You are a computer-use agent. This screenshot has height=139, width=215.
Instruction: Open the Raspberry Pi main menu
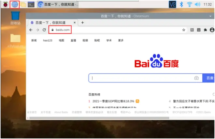pyautogui.click(x=5, y=5)
